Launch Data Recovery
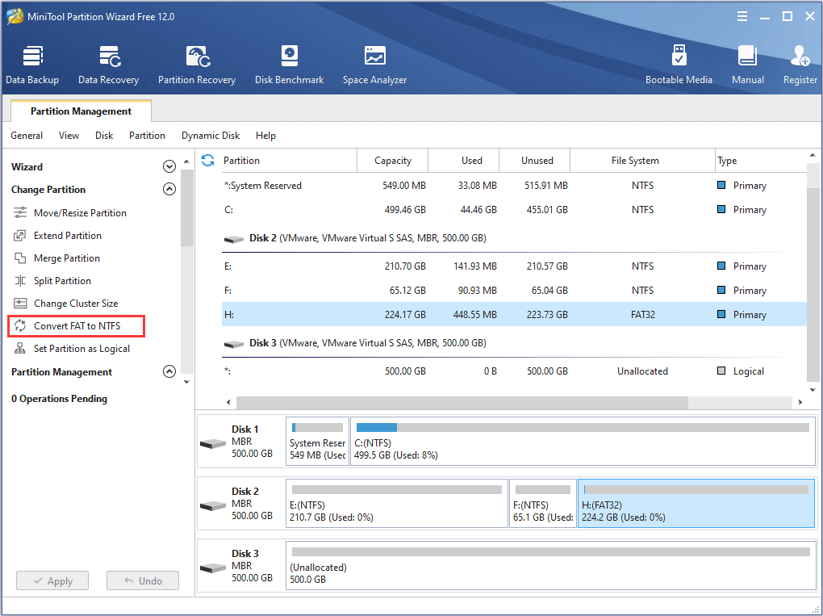Viewport: 823px width, 616px height. tap(109, 65)
